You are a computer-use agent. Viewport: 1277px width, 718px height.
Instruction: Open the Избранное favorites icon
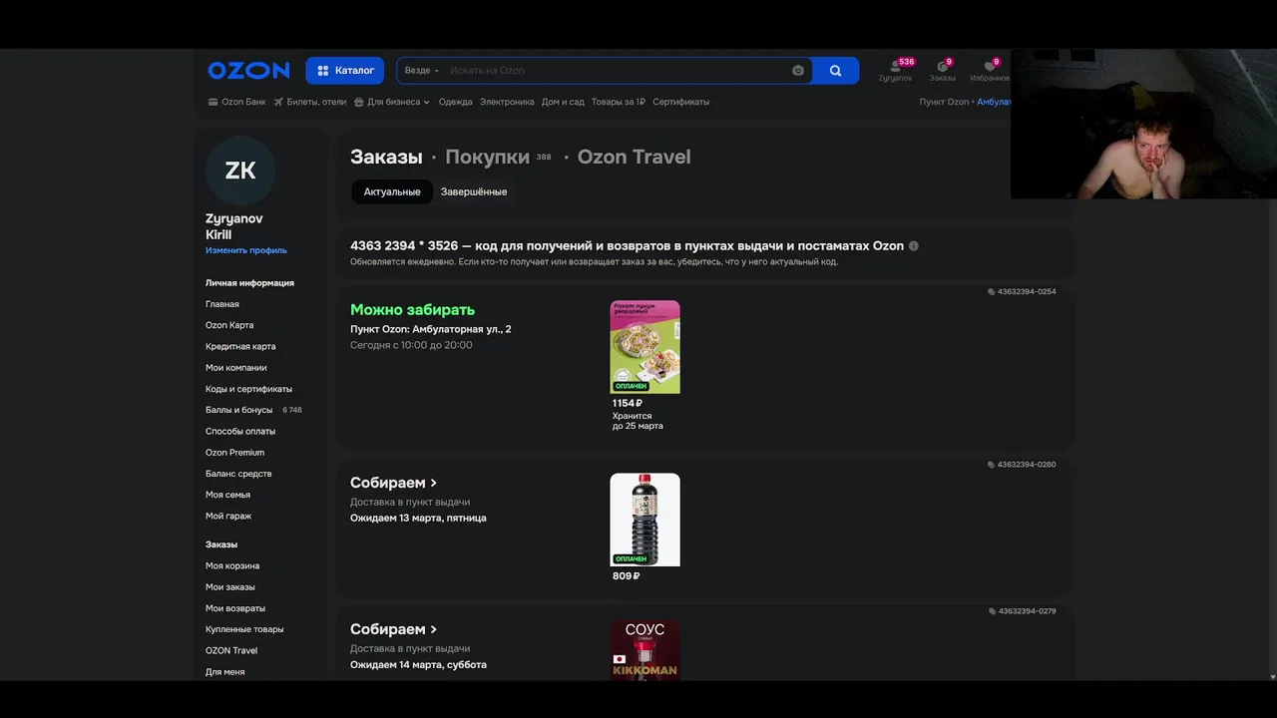point(990,71)
